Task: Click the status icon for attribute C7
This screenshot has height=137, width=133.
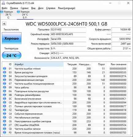Action: pyautogui.click(x=5, y=125)
